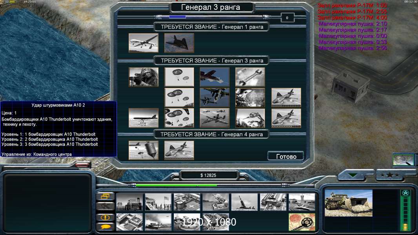Click timer Залп ракетами Р-17М: 4:00
Image resolution: width=418 pixels, height=235 pixels.
[352, 18]
